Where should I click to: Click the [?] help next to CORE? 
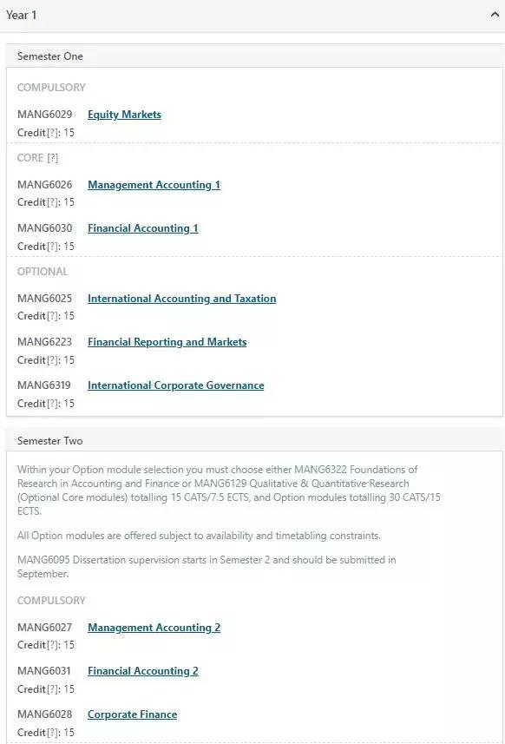(x=53, y=158)
